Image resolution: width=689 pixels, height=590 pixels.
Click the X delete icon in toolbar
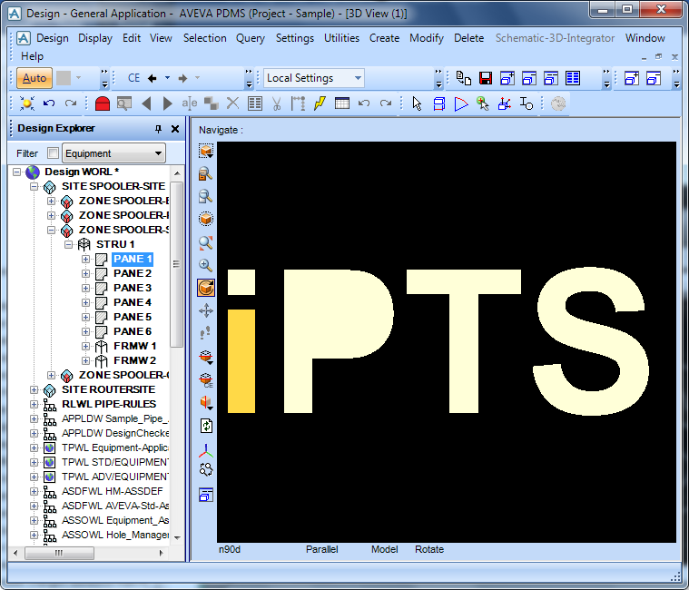[x=233, y=103]
